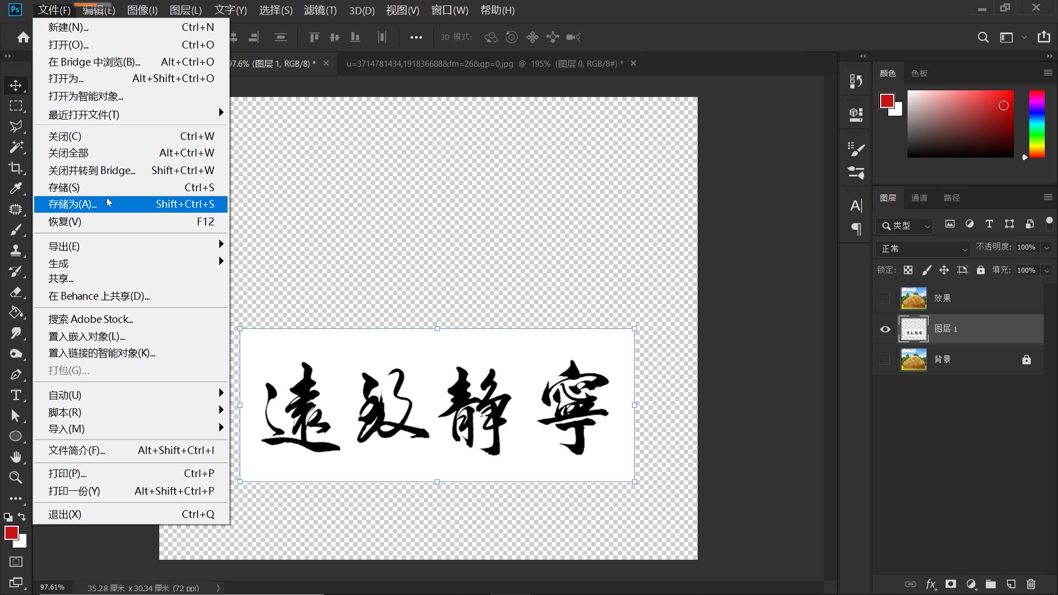Open layer styles with the fx icon
1058x595 pixels.
[x=931, y=585]
